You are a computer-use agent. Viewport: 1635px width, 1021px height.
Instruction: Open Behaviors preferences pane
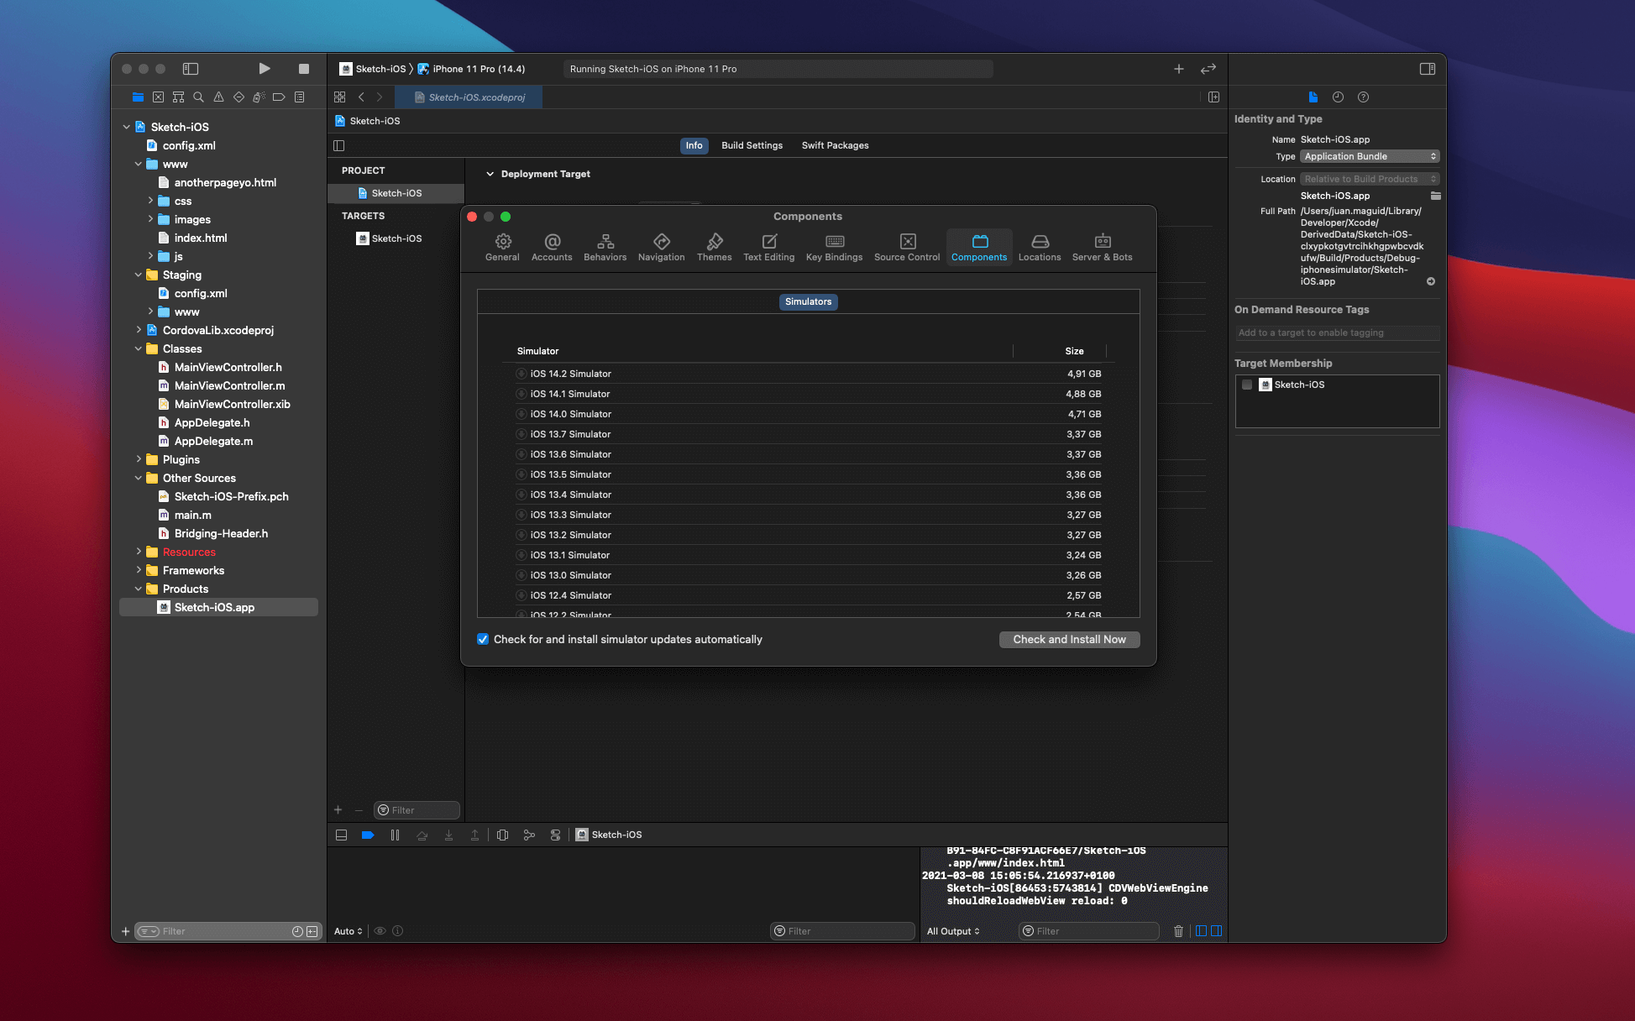coord(605,248)
